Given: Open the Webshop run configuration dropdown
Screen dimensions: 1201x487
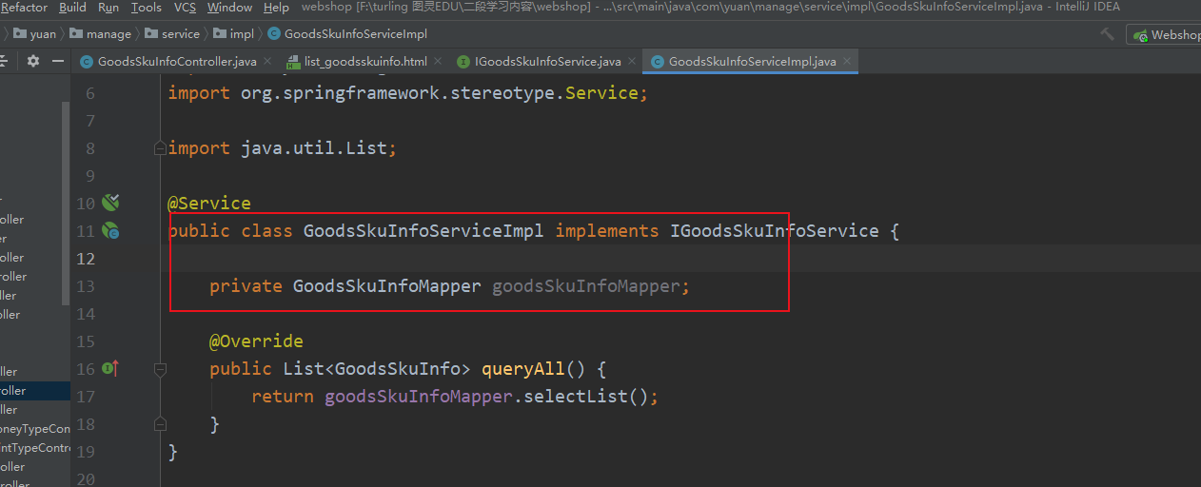Looking at the screenshot, I should tap(1166, 34).
